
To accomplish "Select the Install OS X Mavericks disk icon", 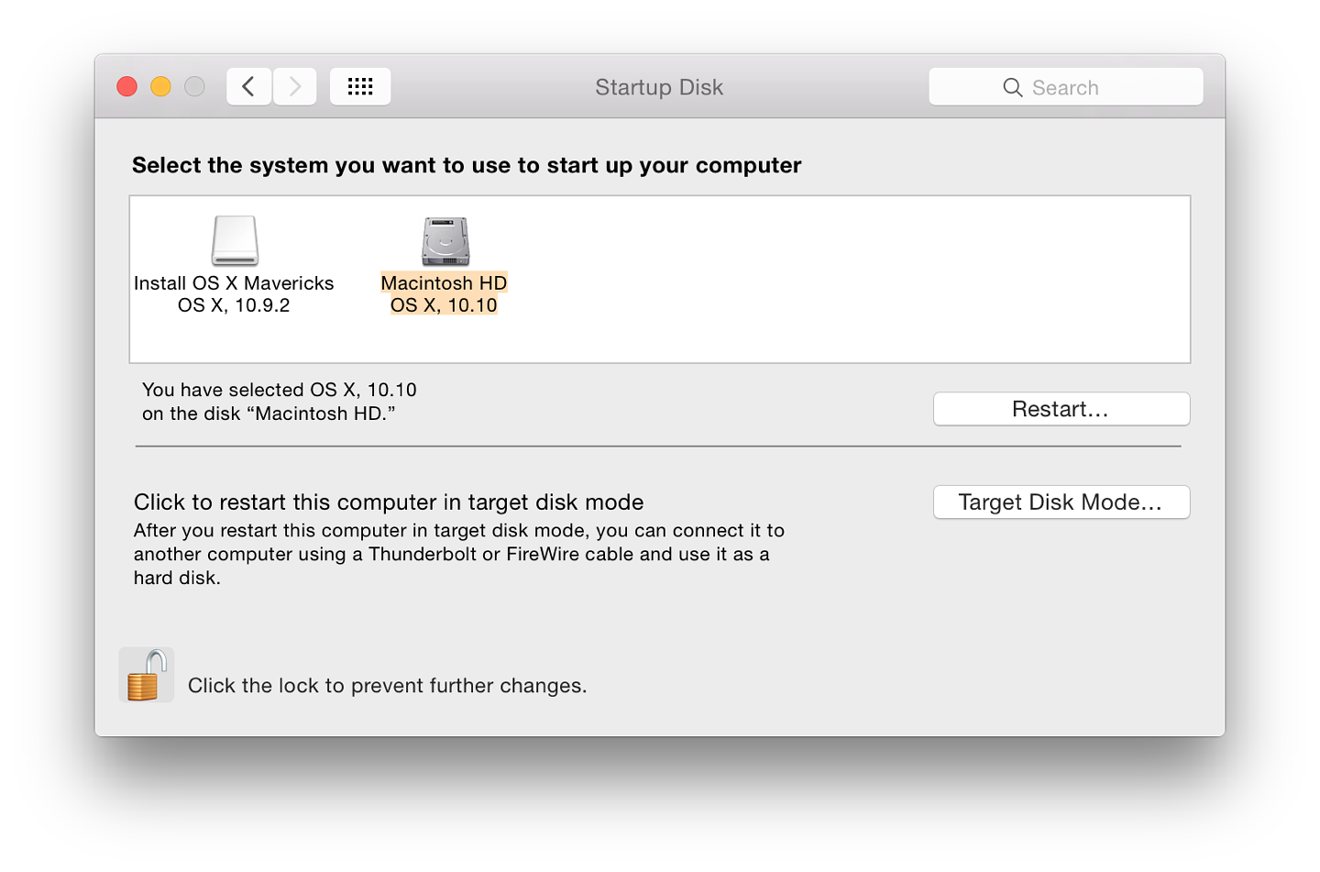I will pyautogui.click(x=235, y=240).
